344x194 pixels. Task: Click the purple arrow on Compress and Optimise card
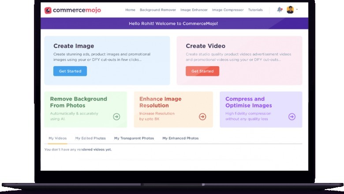(x=292, y=116)
